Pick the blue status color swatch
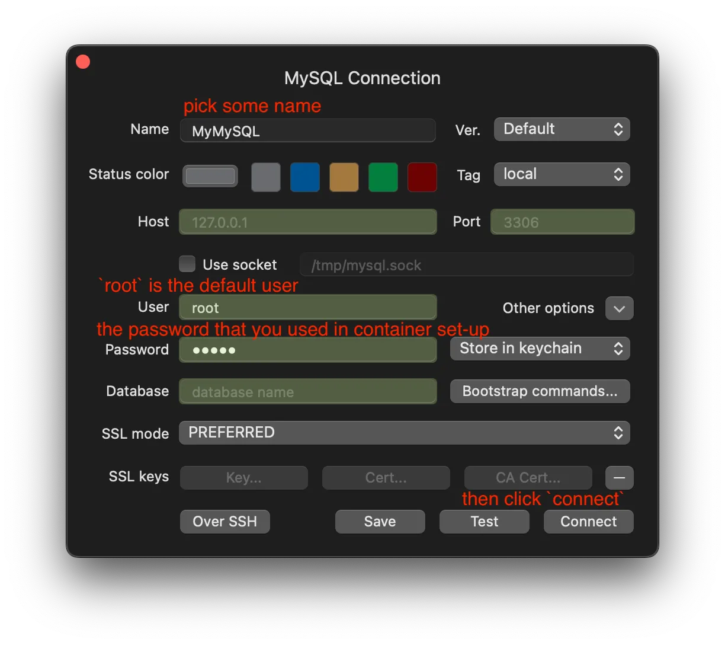Screen dimensions: 725x645 [305, 177]
